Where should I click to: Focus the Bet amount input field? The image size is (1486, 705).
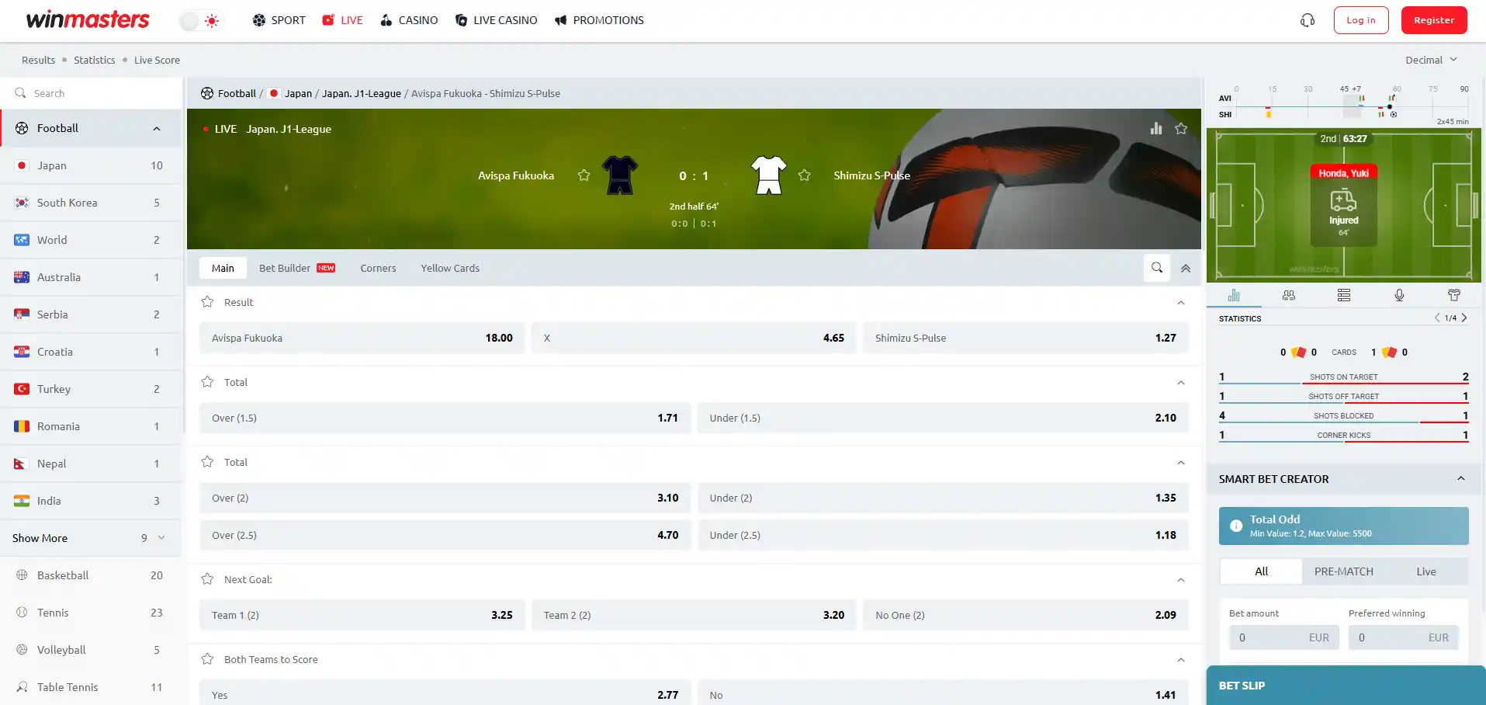point(1284,637)
